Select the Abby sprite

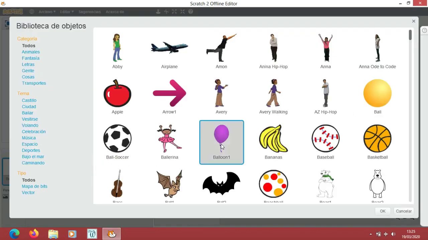[x=117, y=51]
